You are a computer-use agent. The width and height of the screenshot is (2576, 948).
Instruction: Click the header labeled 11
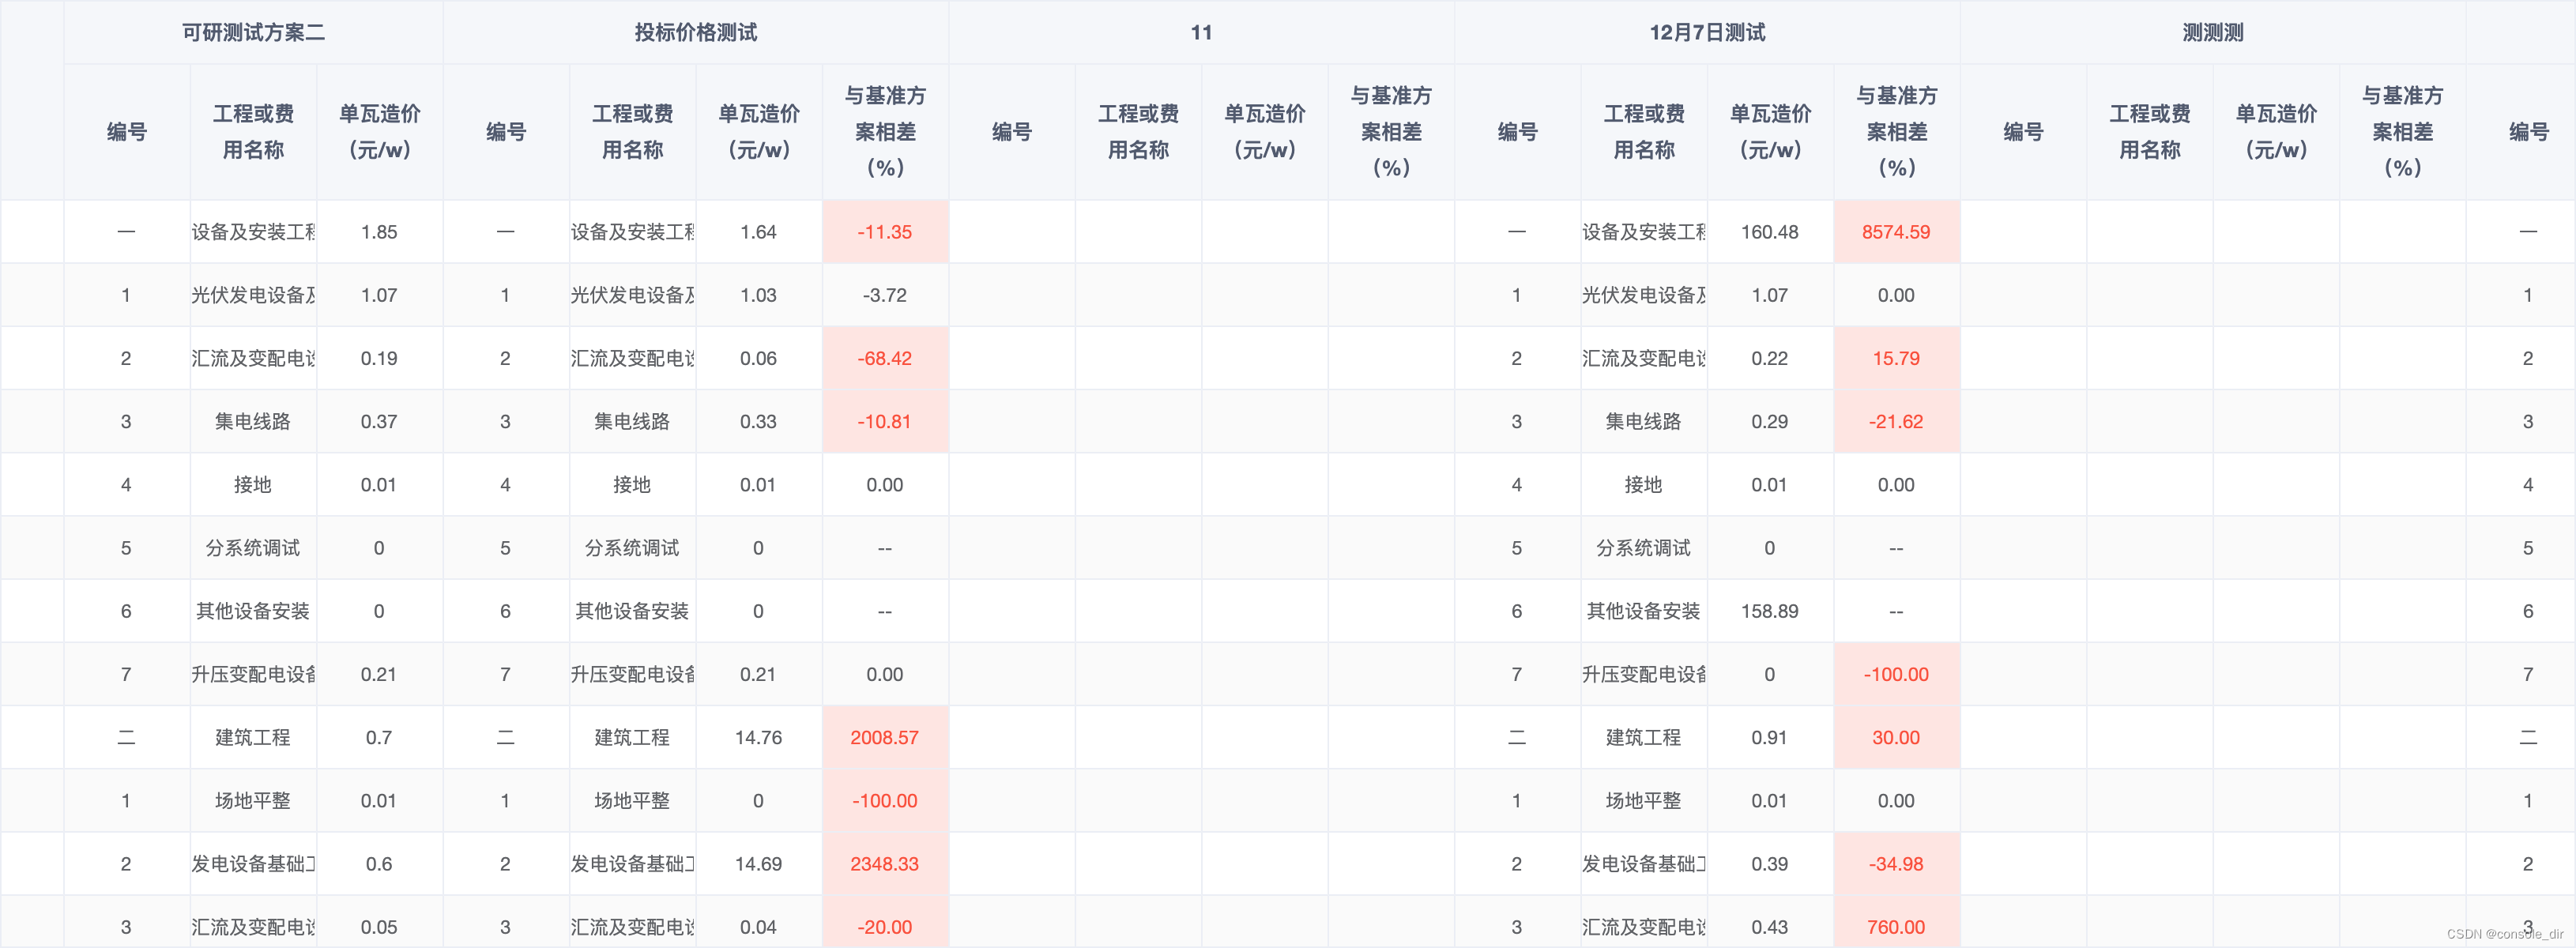tap(1200, 33)
